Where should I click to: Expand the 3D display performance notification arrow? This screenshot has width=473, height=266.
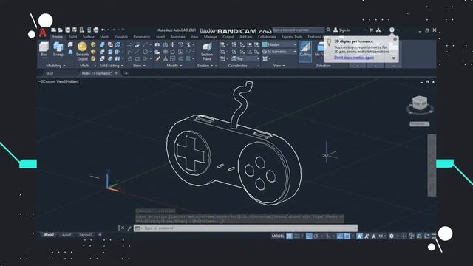coord(394,58)
